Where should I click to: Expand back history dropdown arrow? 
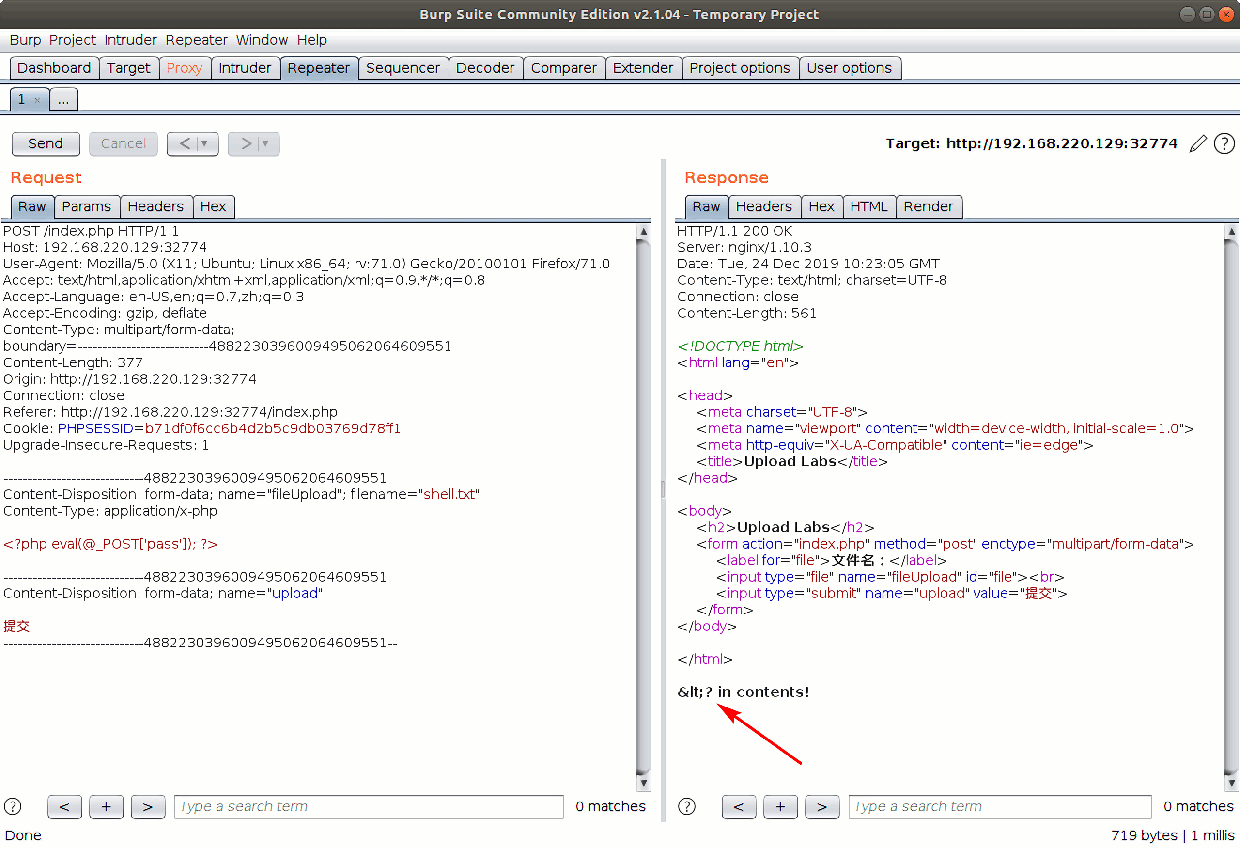[205, 143]
